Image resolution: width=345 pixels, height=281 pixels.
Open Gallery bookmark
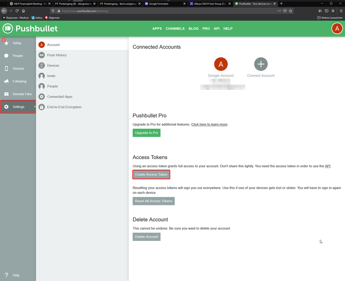pos(37,18)
